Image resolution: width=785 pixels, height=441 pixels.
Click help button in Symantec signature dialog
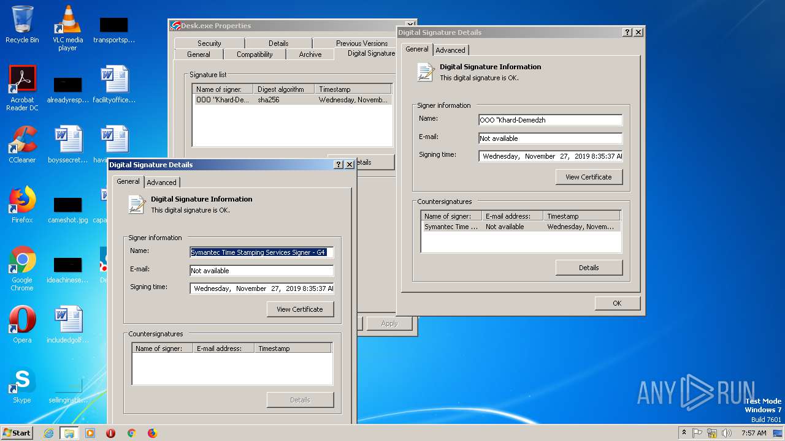(x=339, y=165)
